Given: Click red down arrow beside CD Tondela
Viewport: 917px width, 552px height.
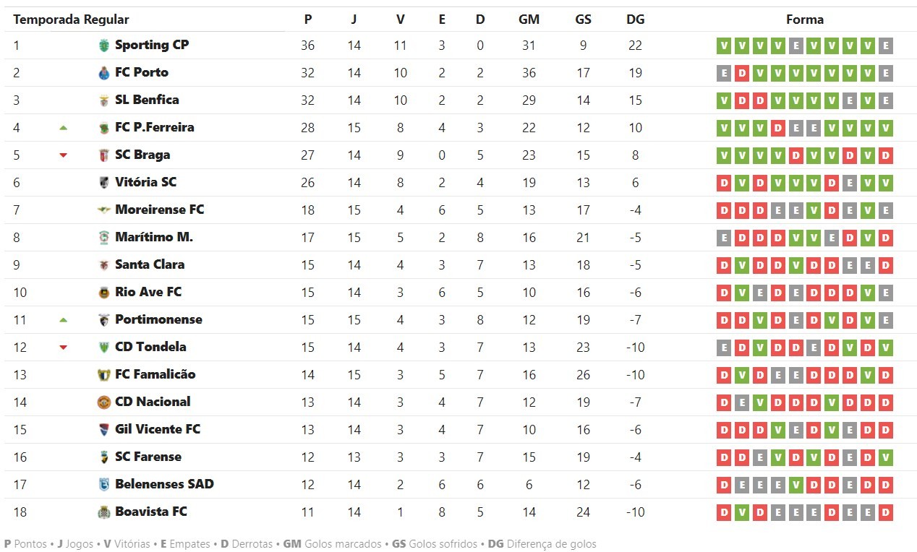Looking at the screenshot, I should (63, 348).
